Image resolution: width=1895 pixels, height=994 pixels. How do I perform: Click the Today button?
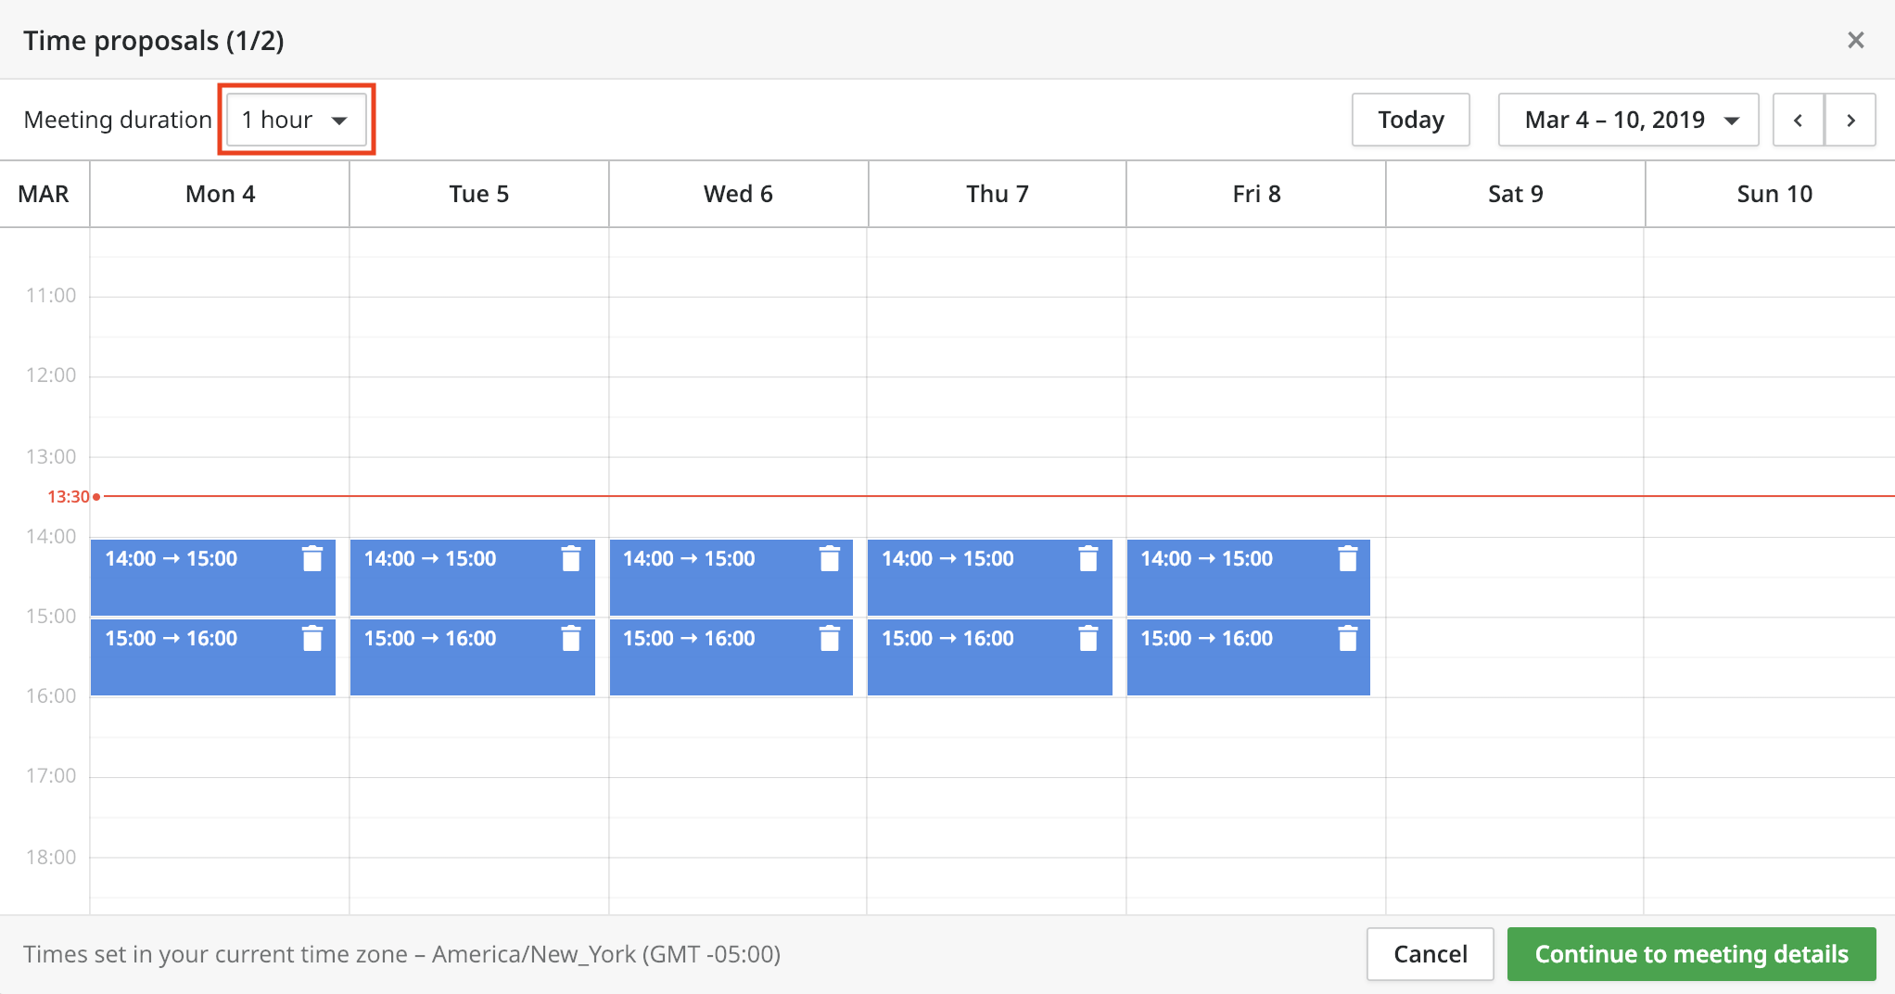(x=1410, y=120)
